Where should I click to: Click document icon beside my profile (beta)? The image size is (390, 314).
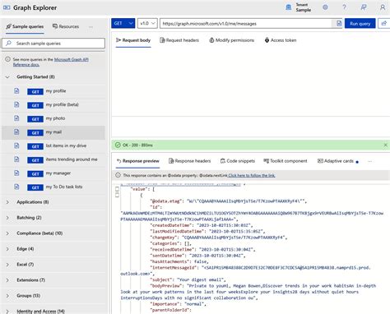click(x=16, y=104)
